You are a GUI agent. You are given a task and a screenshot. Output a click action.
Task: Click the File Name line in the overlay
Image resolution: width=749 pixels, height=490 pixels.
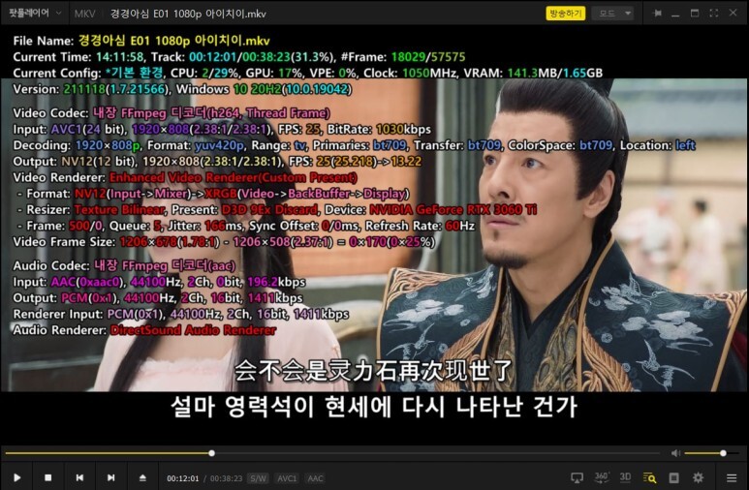point(141,41)
